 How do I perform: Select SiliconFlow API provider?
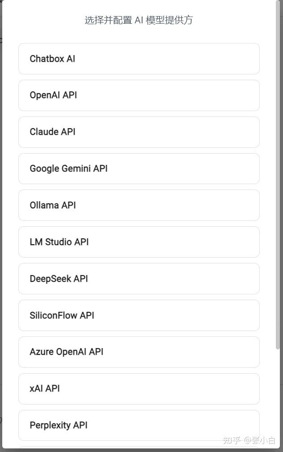tap(139, 315)
